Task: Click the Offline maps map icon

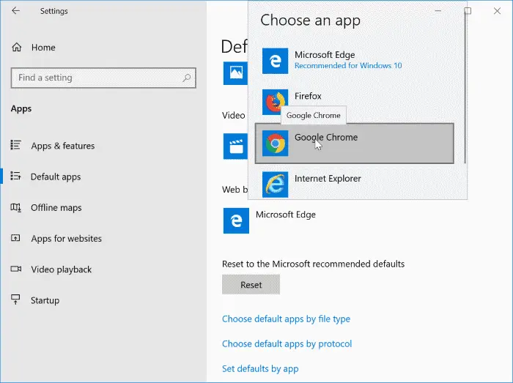Action: point(15,207)
